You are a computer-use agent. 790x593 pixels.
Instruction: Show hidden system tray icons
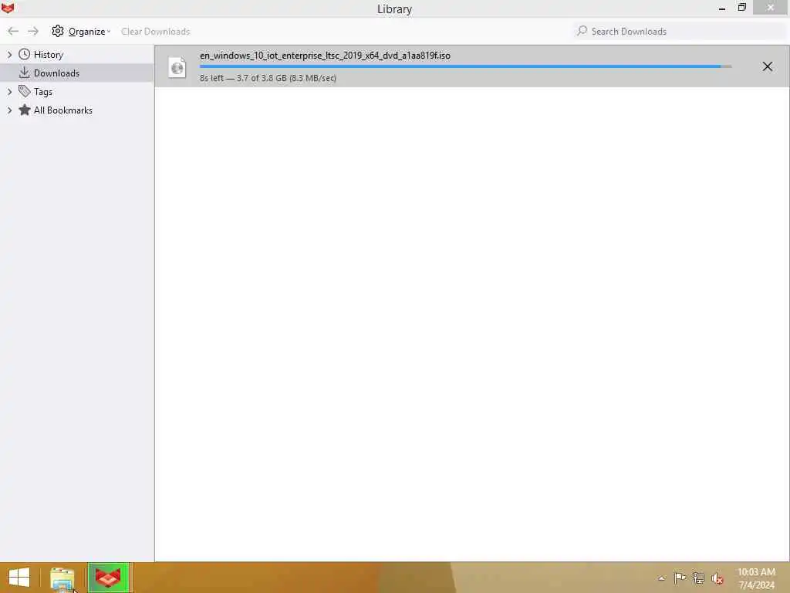coord(661,578)
